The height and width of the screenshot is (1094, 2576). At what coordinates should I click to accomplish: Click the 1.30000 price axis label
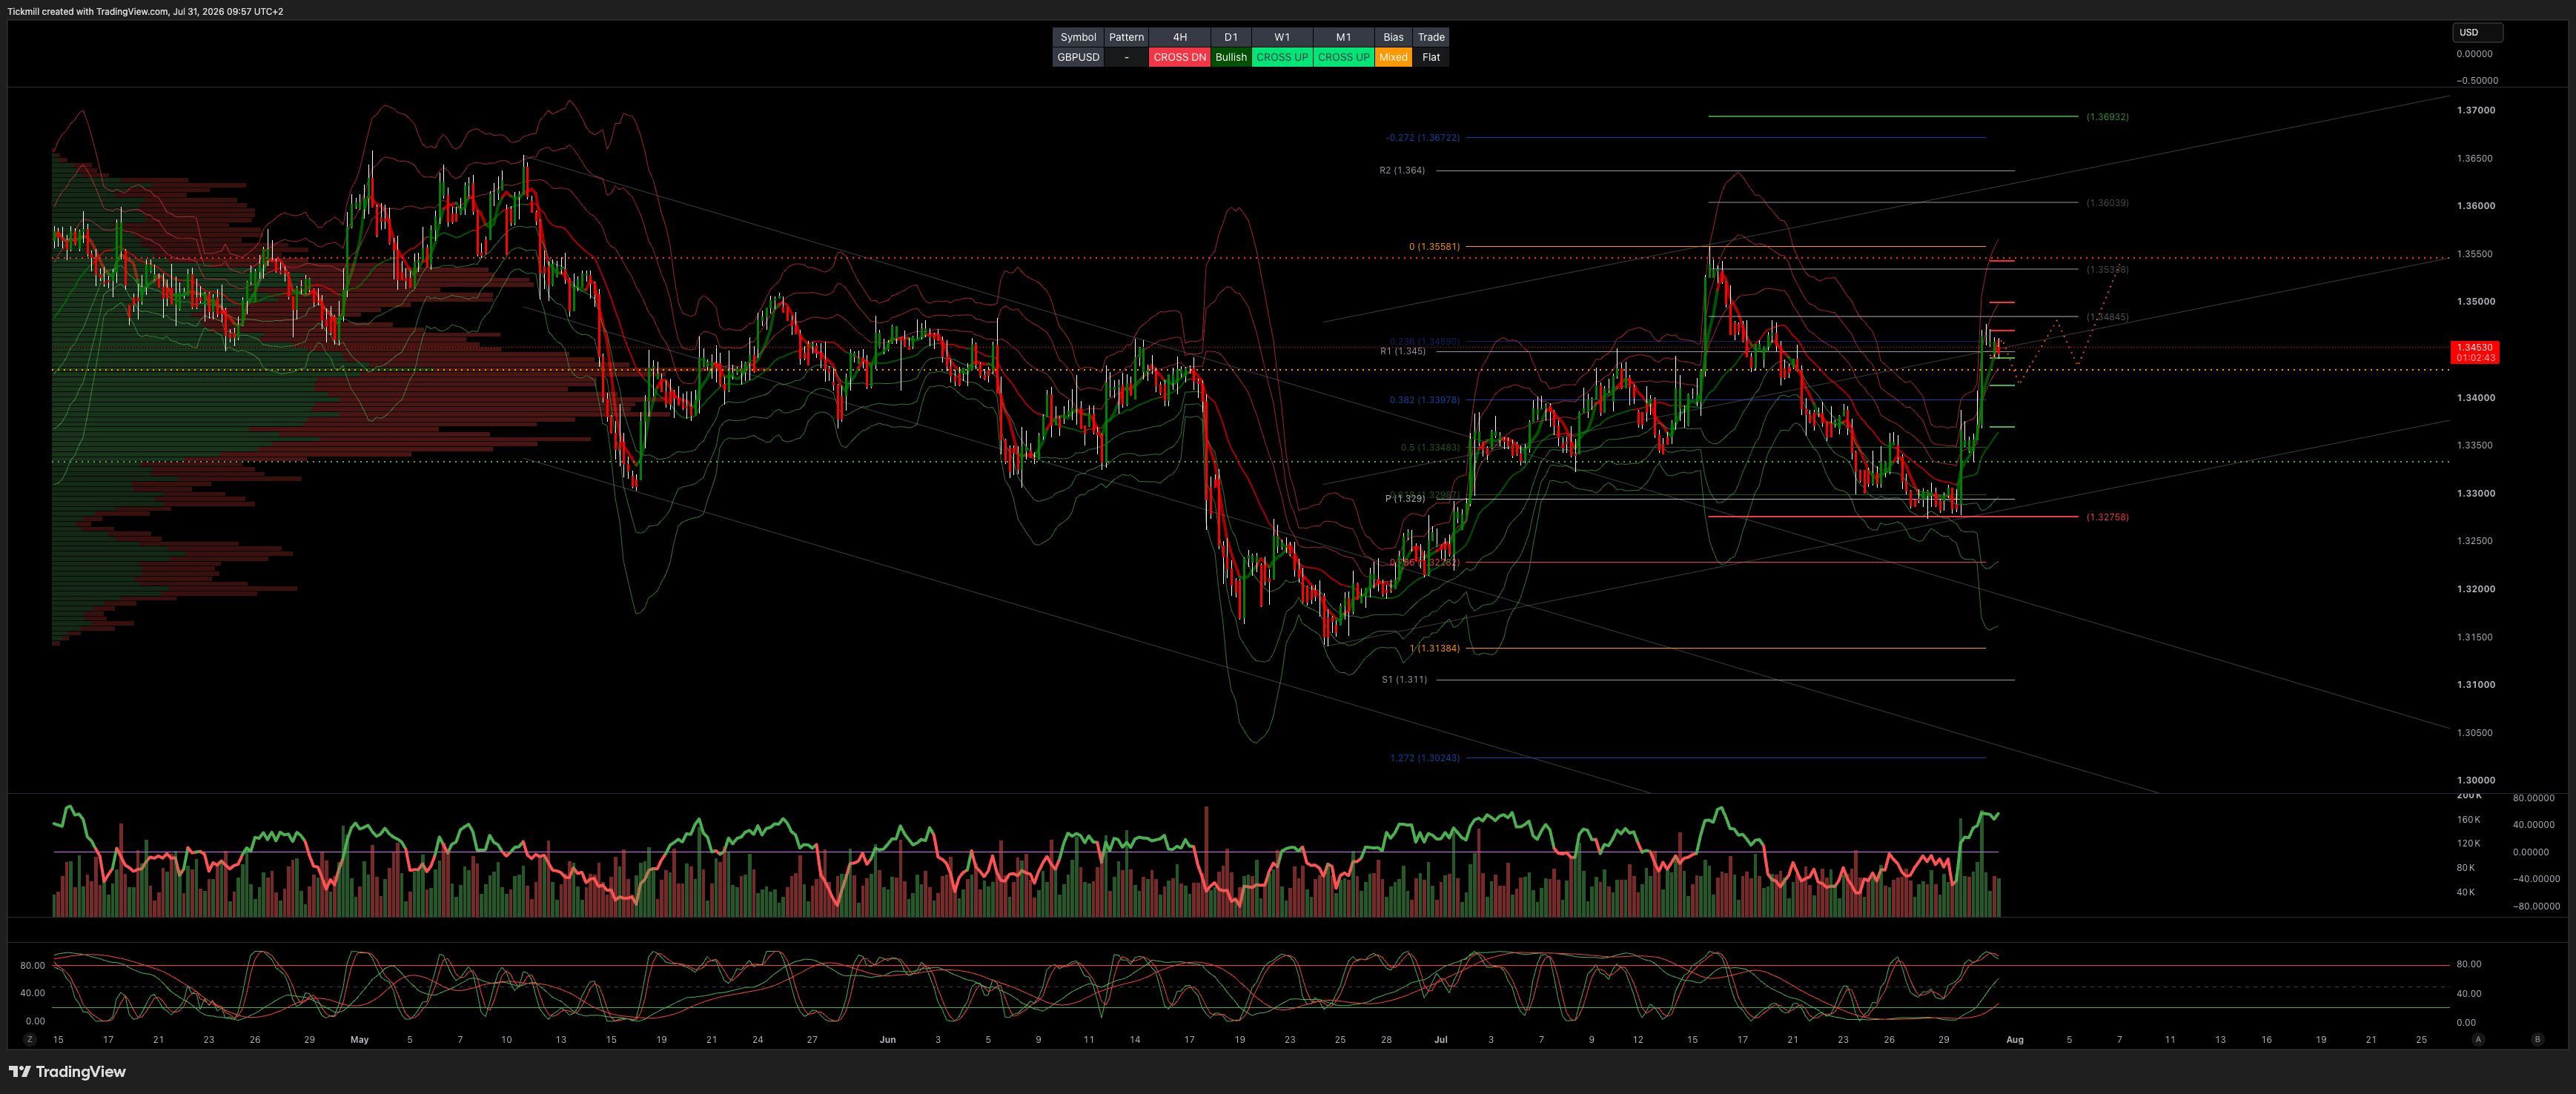[x=2475, y=780]
